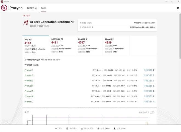This screenshot has height=132, width=181.
Task: Click the publish cloud icon
Action: tap(56, 128)
